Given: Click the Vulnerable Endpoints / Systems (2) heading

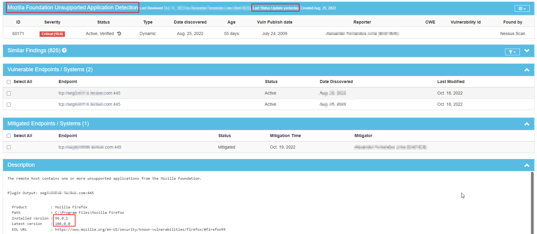Looking at the screenshot, I should point(50,69).
